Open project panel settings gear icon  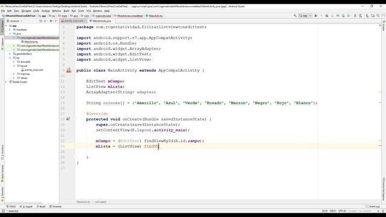click(x=51, y=21)
